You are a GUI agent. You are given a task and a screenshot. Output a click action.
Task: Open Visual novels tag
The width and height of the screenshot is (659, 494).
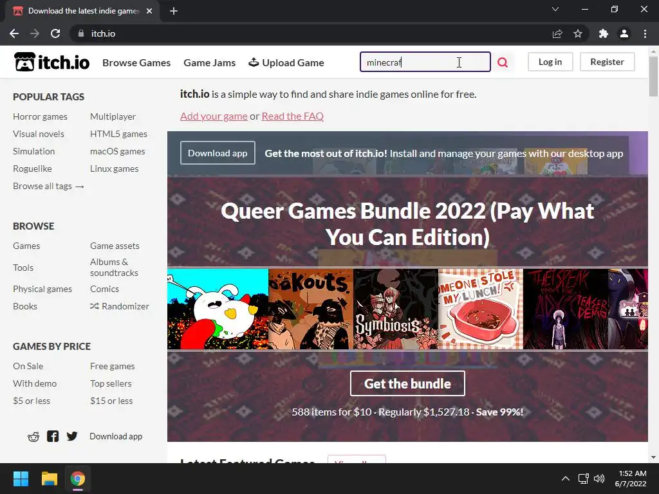[39, 134]
